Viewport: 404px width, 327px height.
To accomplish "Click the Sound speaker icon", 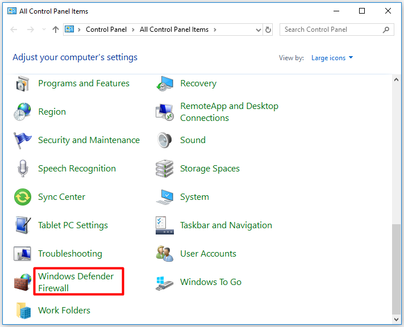I will pos(164,140).
